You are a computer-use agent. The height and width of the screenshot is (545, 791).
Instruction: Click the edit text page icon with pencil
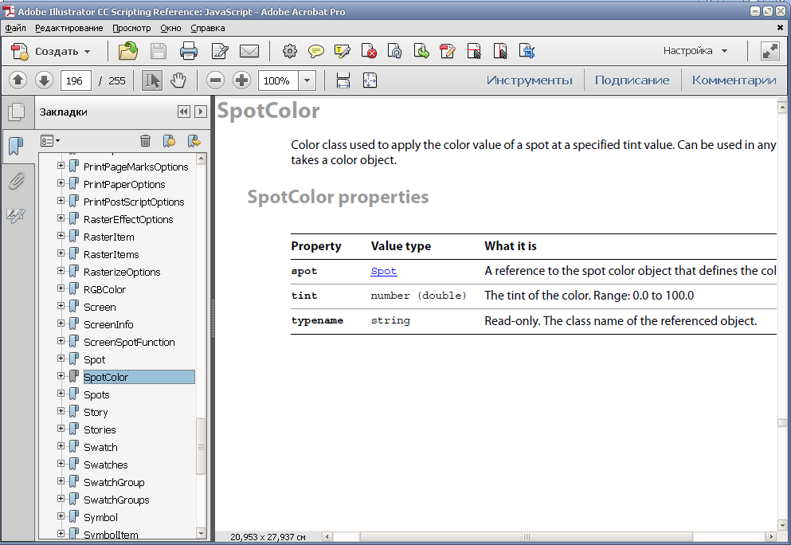(448, 51)
